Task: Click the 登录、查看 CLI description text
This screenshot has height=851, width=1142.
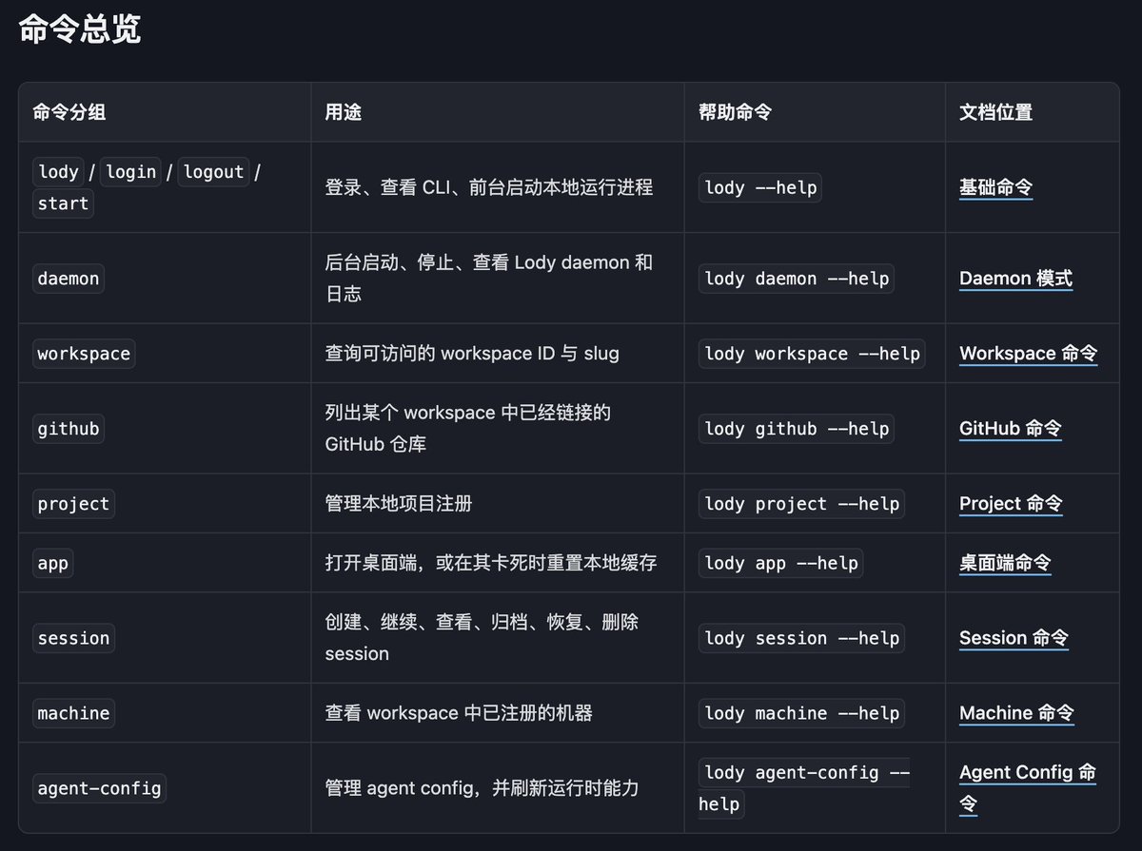Action: click(x=489, y=187)
